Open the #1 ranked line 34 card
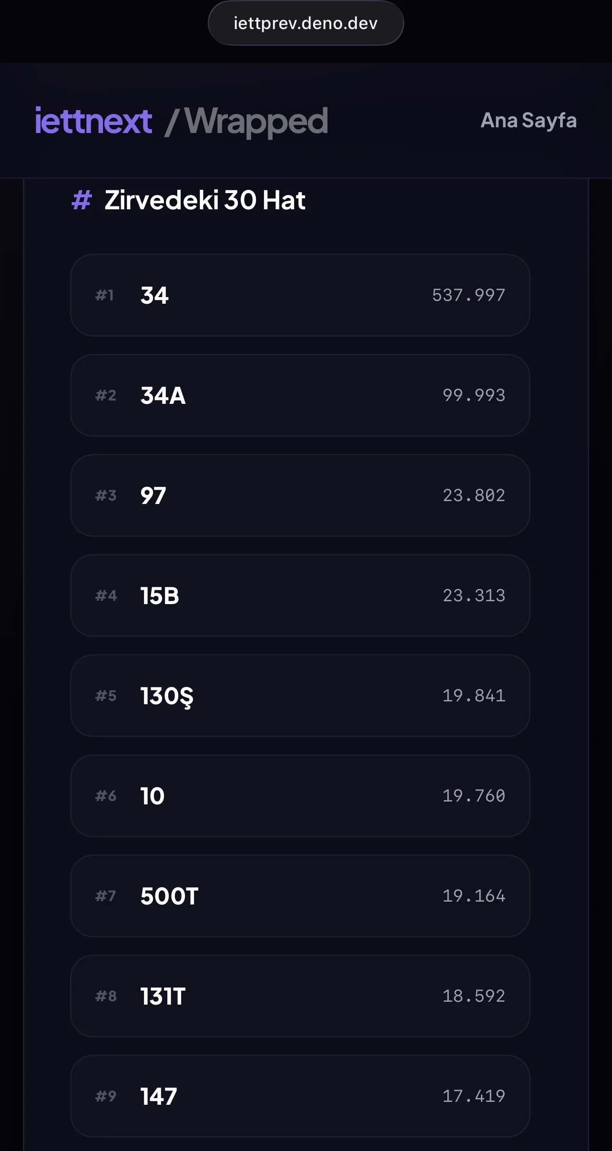 [300, 295]
